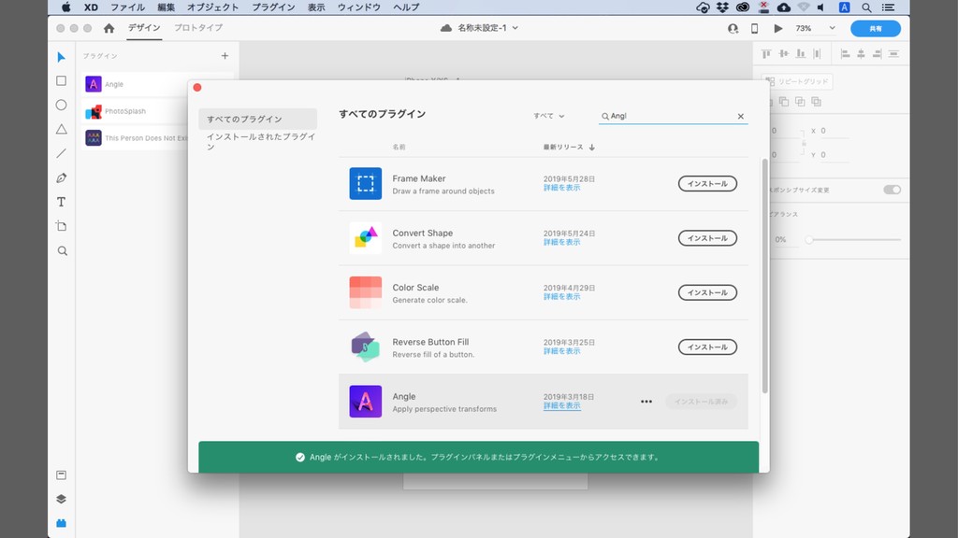
Task: Open the Dropbox menu bar icon
Action: tap(722, 7)
